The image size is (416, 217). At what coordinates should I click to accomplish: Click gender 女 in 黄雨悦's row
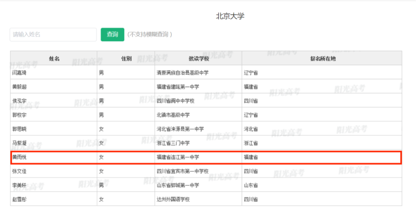pos(102,157)
